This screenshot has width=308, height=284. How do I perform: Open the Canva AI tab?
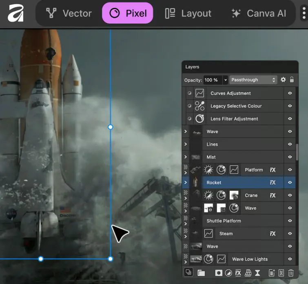tap(259, 13)
